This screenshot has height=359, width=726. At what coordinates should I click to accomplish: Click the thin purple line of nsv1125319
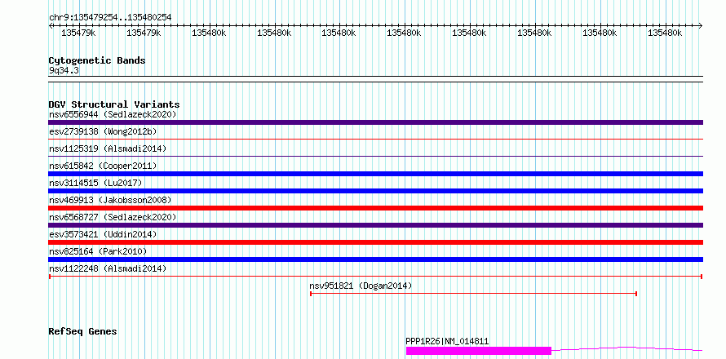point(375,156)
